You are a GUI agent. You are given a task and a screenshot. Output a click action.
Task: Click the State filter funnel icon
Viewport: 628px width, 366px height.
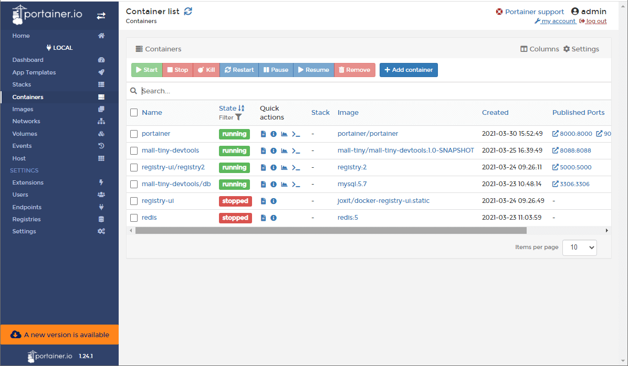click(238, 117)
